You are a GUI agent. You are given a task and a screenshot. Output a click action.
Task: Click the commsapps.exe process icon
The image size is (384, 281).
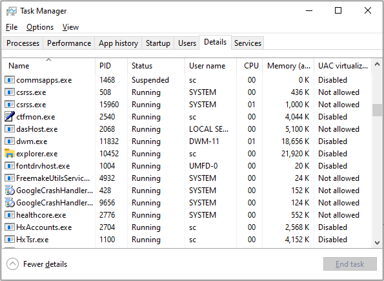click(x=10, y=80)
